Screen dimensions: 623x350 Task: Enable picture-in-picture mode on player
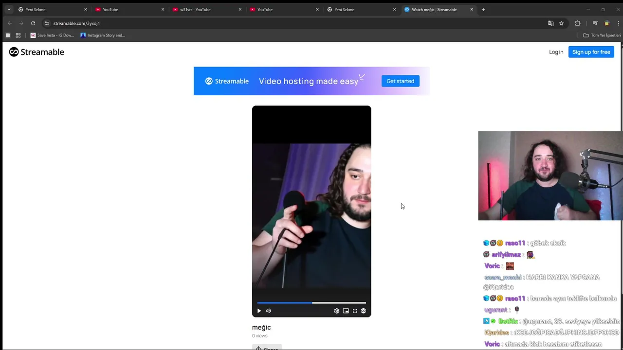[346, 311]
